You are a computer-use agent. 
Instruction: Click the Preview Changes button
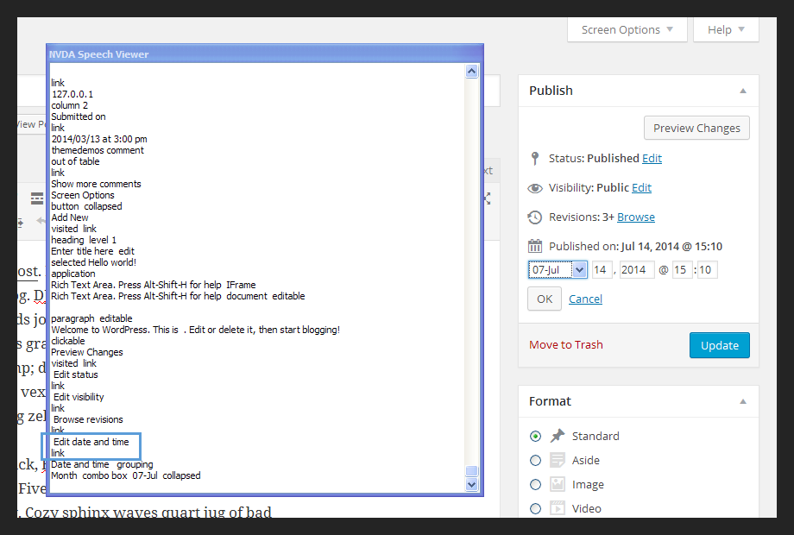tap(696, 128)
